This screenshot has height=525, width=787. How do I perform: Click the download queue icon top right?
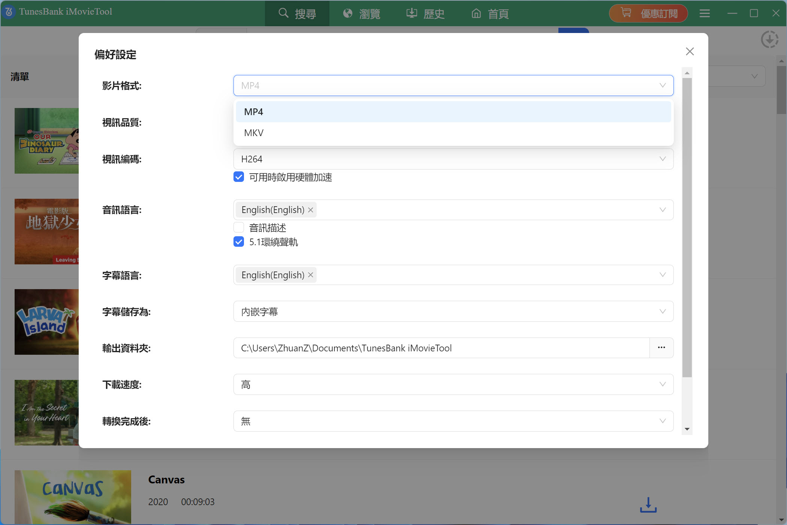pyautogui.click(x=769, y=39)
